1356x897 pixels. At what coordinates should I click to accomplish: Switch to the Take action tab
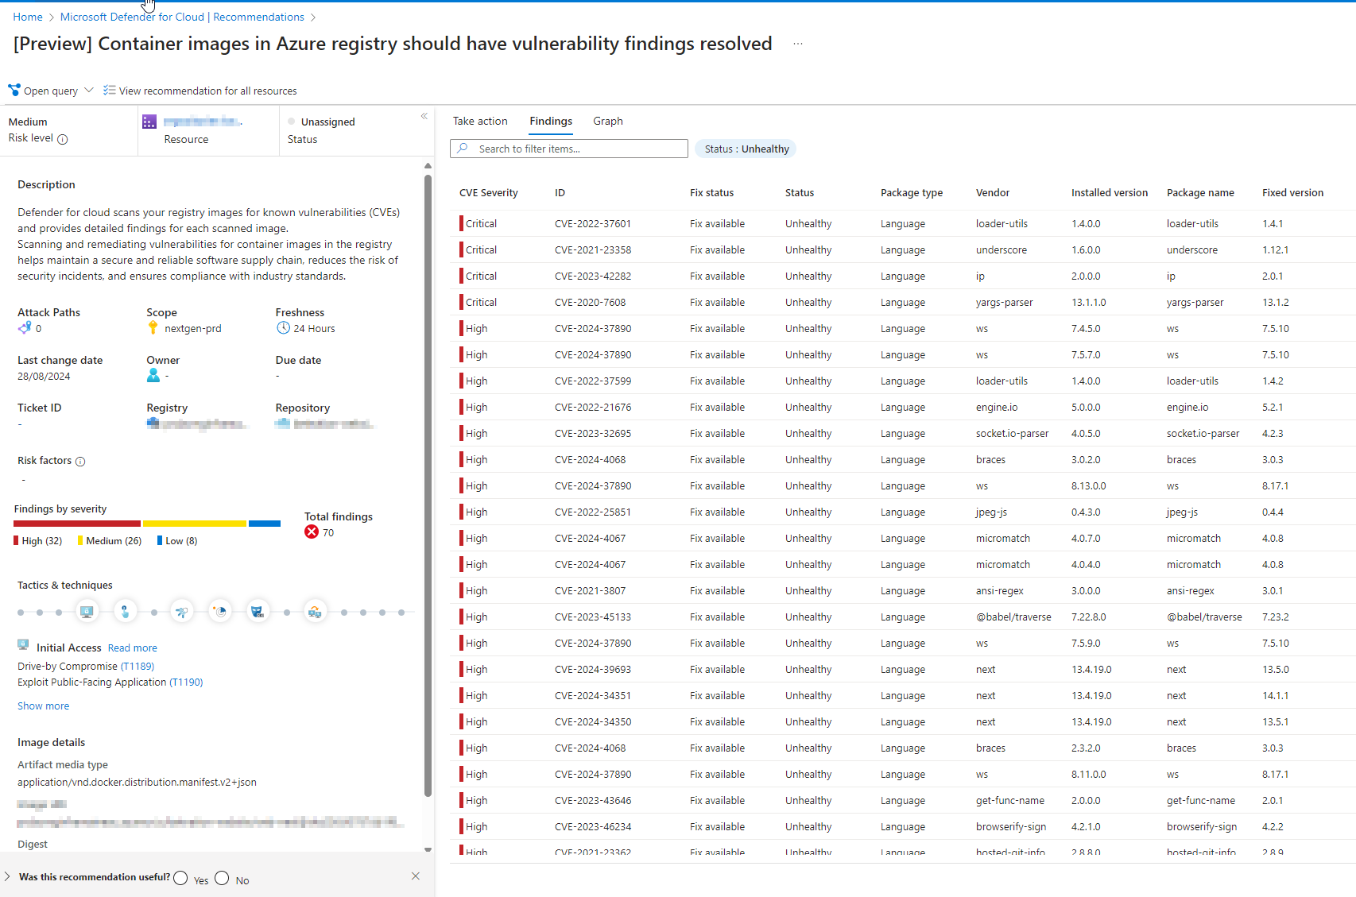coord(480,121)
